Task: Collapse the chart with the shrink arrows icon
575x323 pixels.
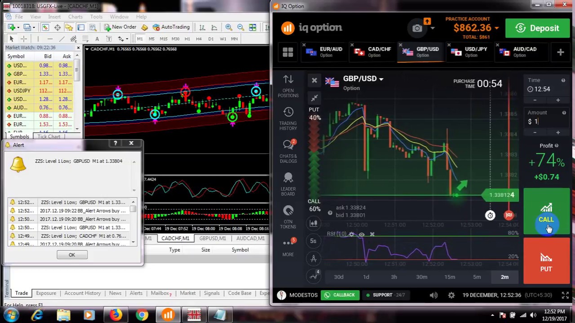Action: point(314,98)
